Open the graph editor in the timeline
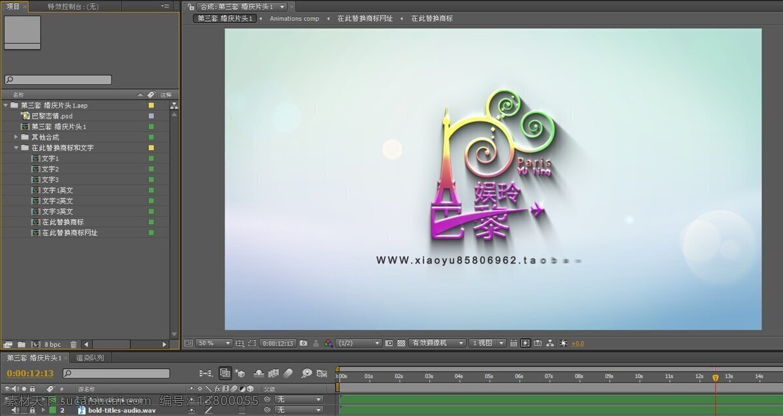This screenshot has height=416, width=783. tap(322, 374)
